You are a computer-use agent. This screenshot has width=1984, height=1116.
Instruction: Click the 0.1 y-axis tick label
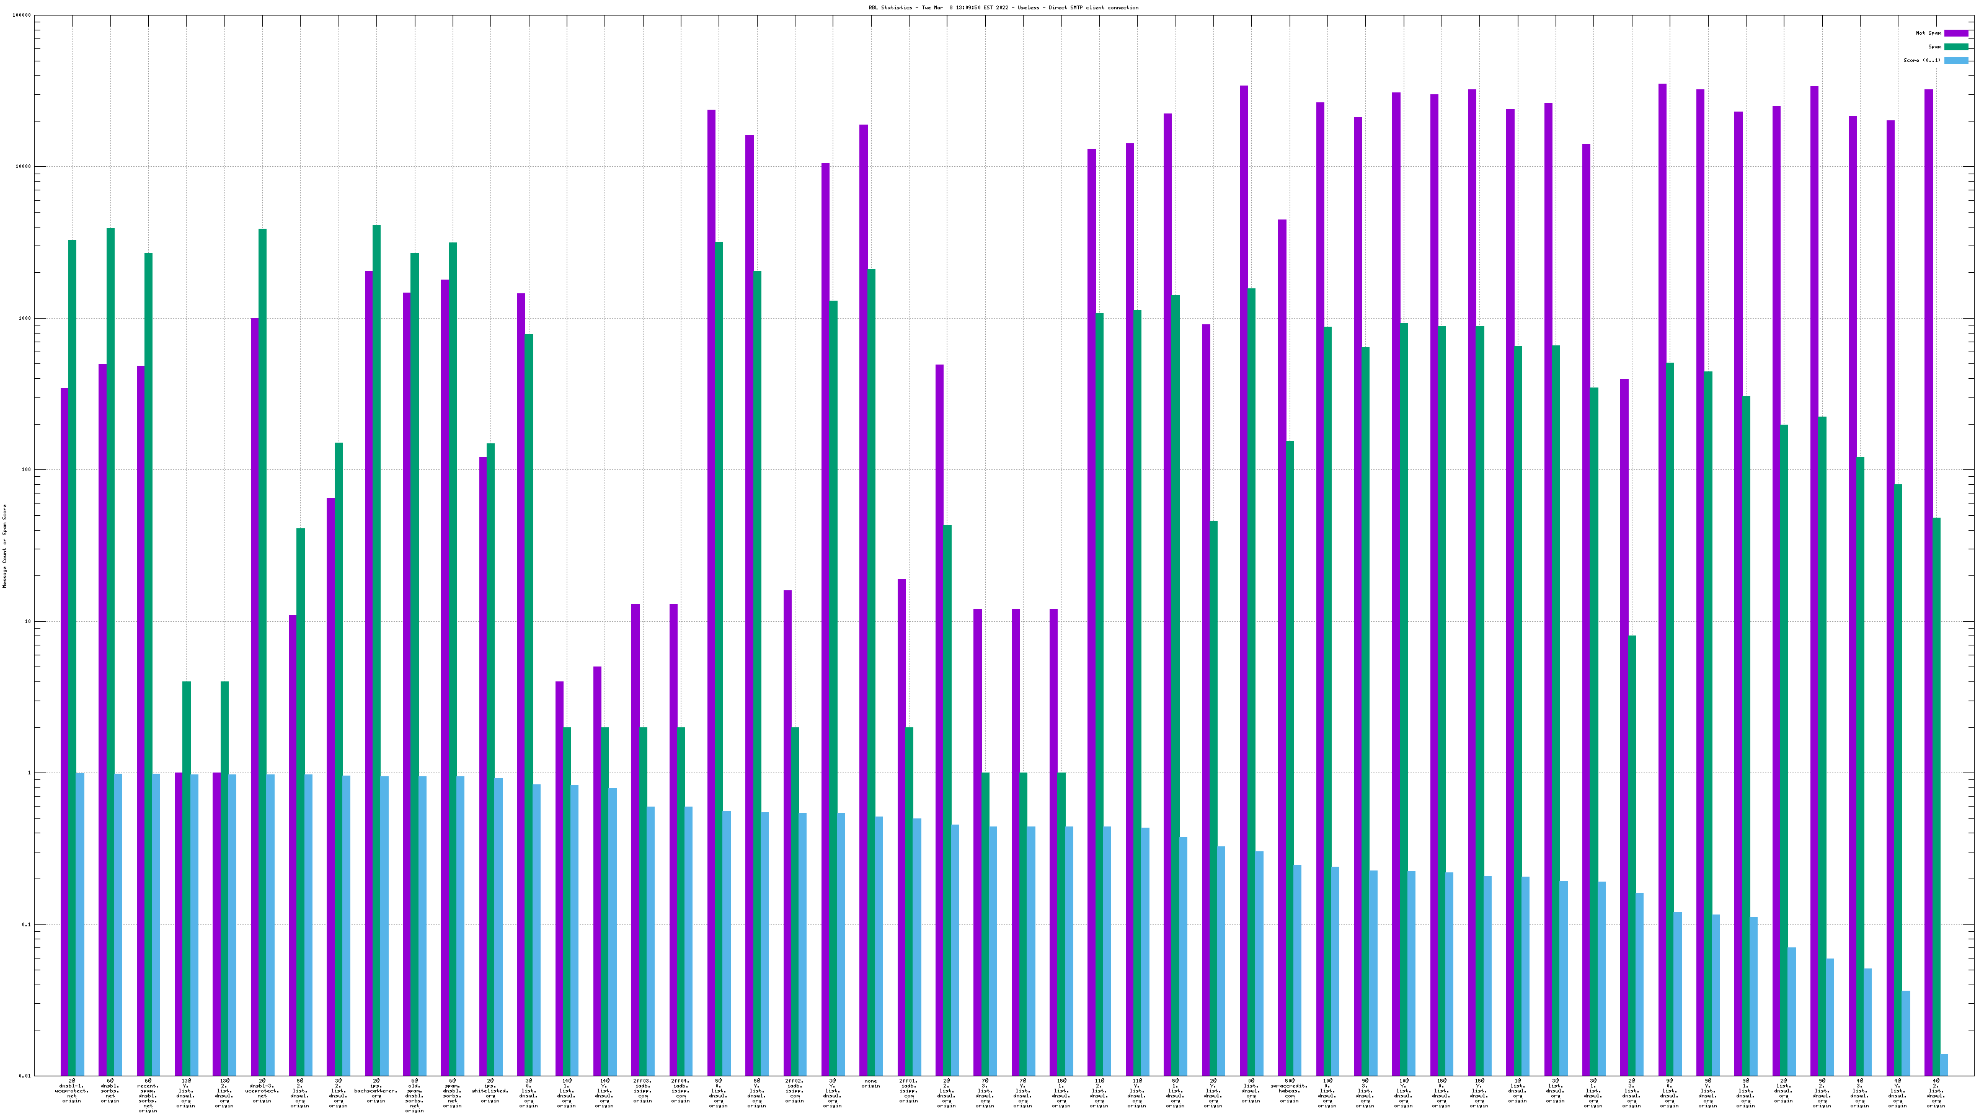coord(27,924)
